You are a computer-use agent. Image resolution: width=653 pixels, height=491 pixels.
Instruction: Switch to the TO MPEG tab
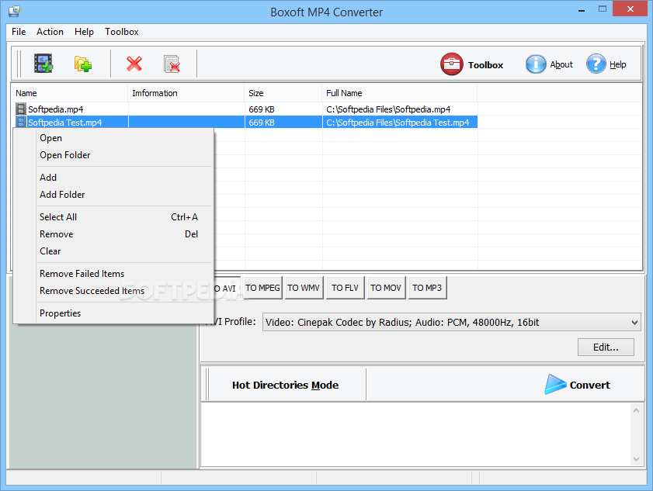point(262,288)
